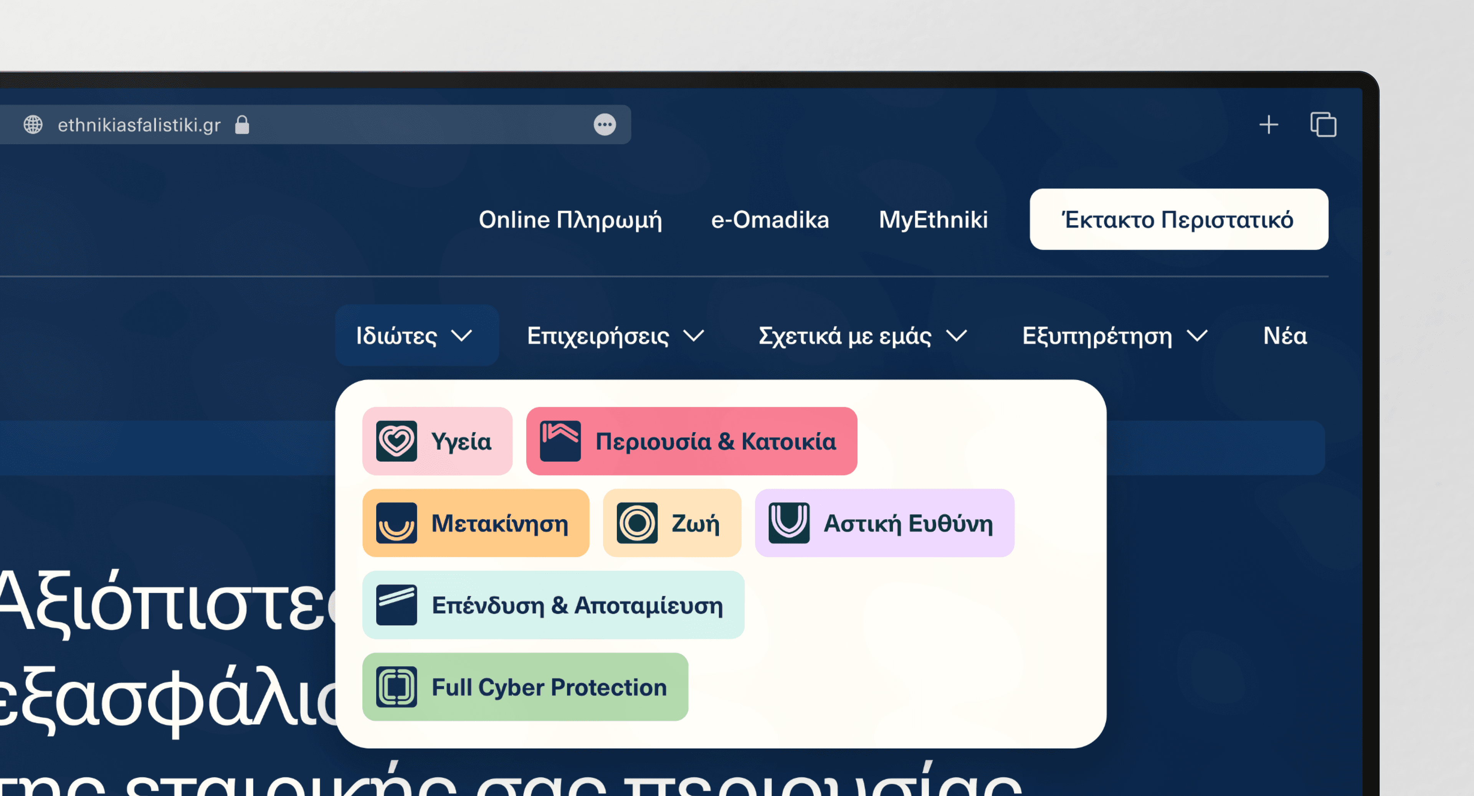This screenshot has width=1474, height=796.
Task: Click the Επένδυση & Αποταμίευση card icon
Action: (396, 605)
